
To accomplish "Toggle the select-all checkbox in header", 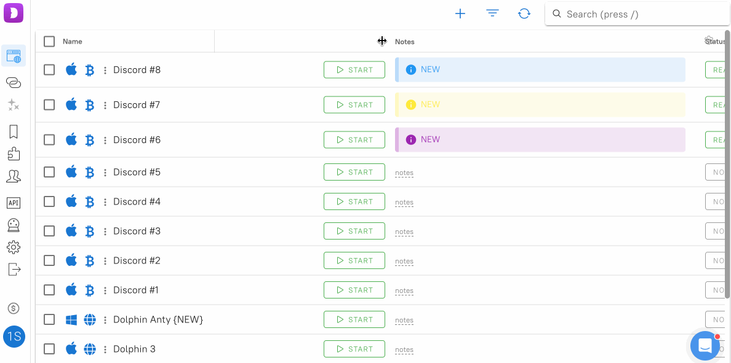I will pos(49,42).
